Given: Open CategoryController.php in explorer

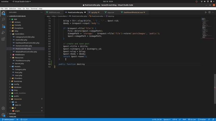Looking at the screenshot, I should tap(25, 37).
